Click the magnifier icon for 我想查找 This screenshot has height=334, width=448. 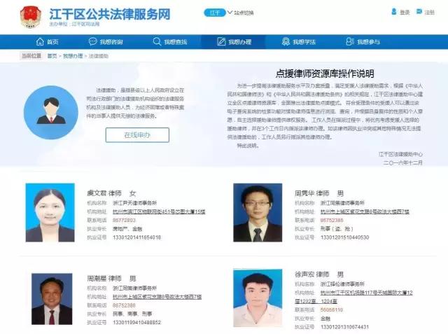(x=157, y=42)
